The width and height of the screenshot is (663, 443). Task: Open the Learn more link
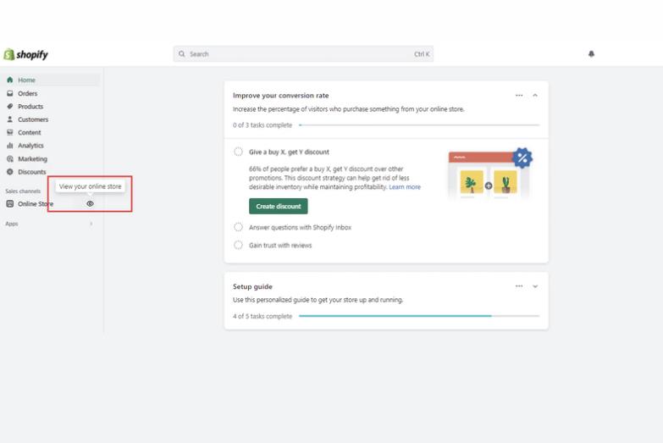pyautogui.click(x=405, y=187)
